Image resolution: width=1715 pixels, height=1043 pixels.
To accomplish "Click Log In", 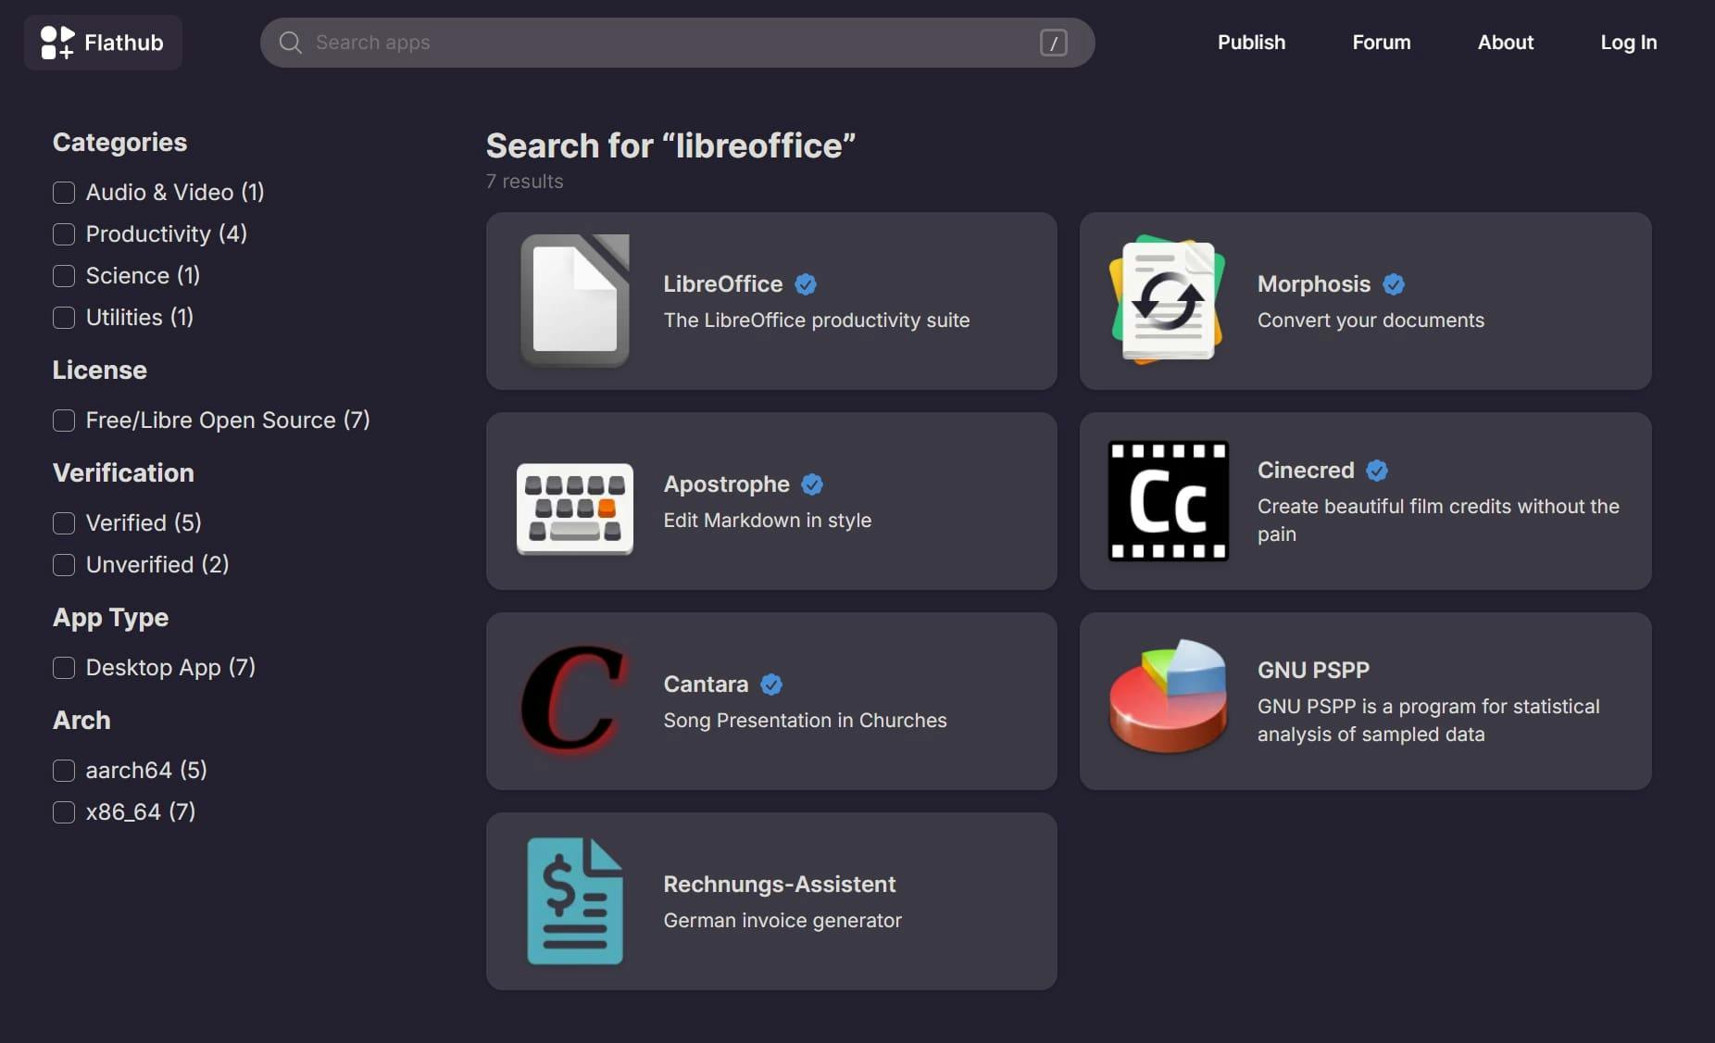I will (1628, 43).
